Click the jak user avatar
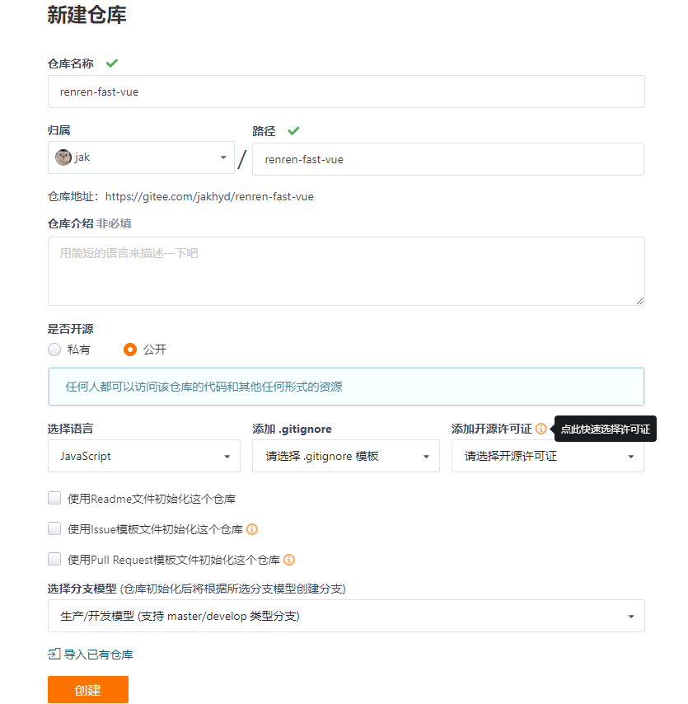This screenshot has width=688, height=704. pos(63,157)
